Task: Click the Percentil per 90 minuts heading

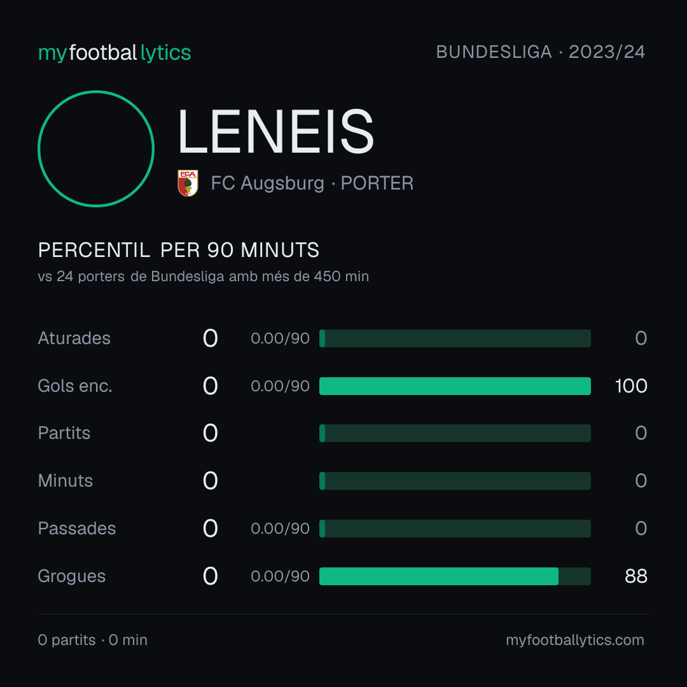Action: pyautogui.click(x=178, y=250)
